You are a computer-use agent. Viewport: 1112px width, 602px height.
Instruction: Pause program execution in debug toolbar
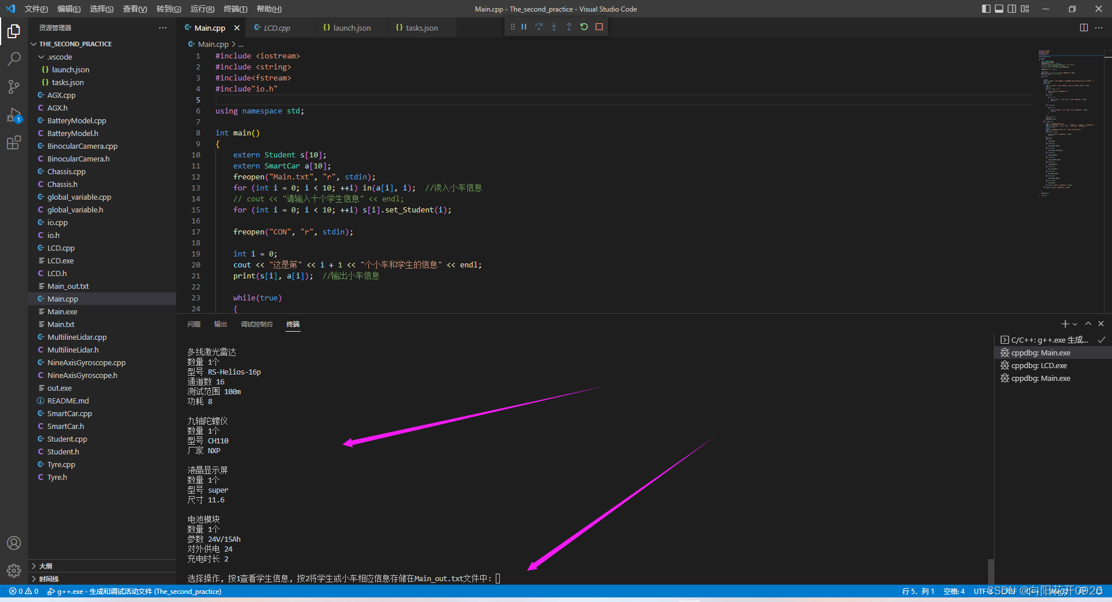point(524,27)
